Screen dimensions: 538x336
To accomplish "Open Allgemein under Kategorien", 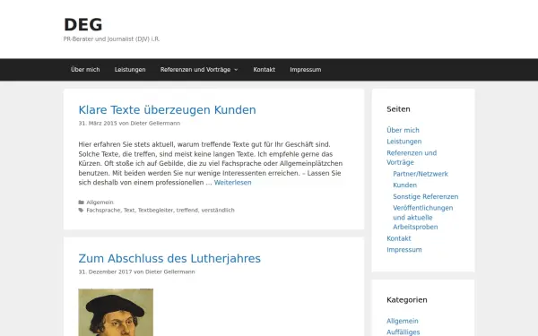I will tap(403, 322).
